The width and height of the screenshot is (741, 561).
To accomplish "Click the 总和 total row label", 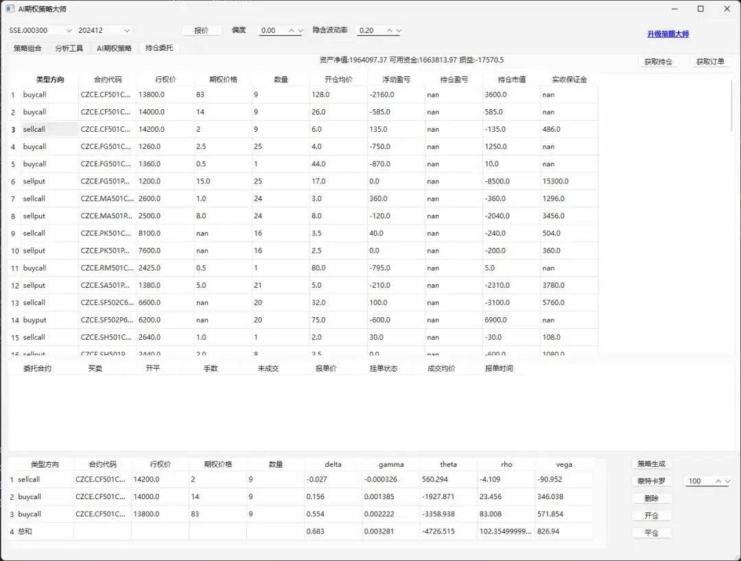I will pyautogui.click(x=25, y=531).
